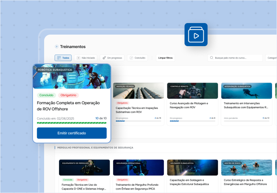277x193 pixels.
Task: Click '0 de 10' progress count
Action: [266, 118]
